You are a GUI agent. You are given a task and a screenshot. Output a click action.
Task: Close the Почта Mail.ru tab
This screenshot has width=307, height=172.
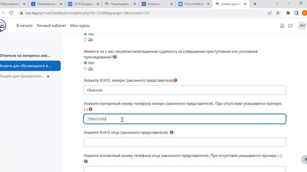(208, 4)
